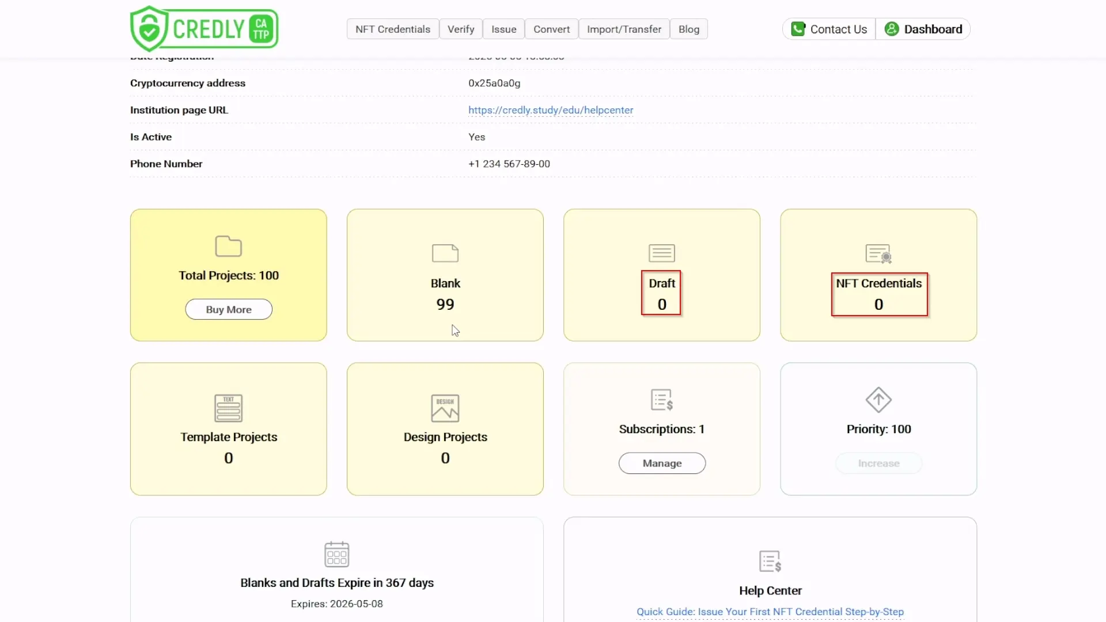Click the Expires: 2026-05-08 text

tap(337, 604)
